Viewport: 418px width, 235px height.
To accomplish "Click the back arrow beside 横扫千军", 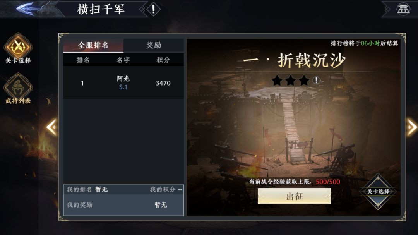I will (25, 9).
